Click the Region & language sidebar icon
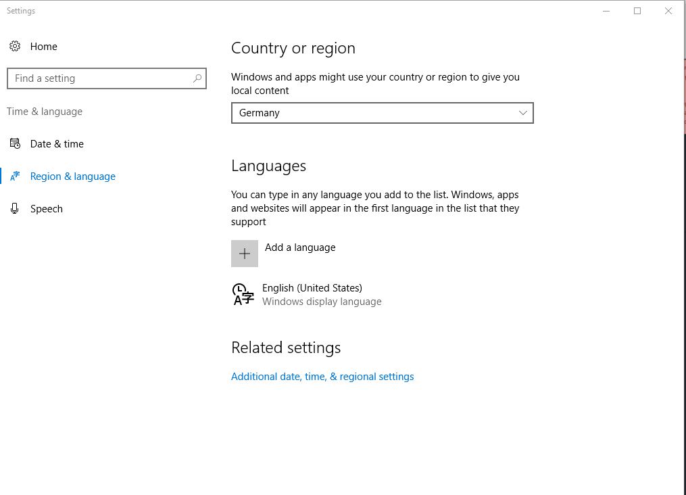The height and width of the screenshot is (495, 686). [15, 176]
